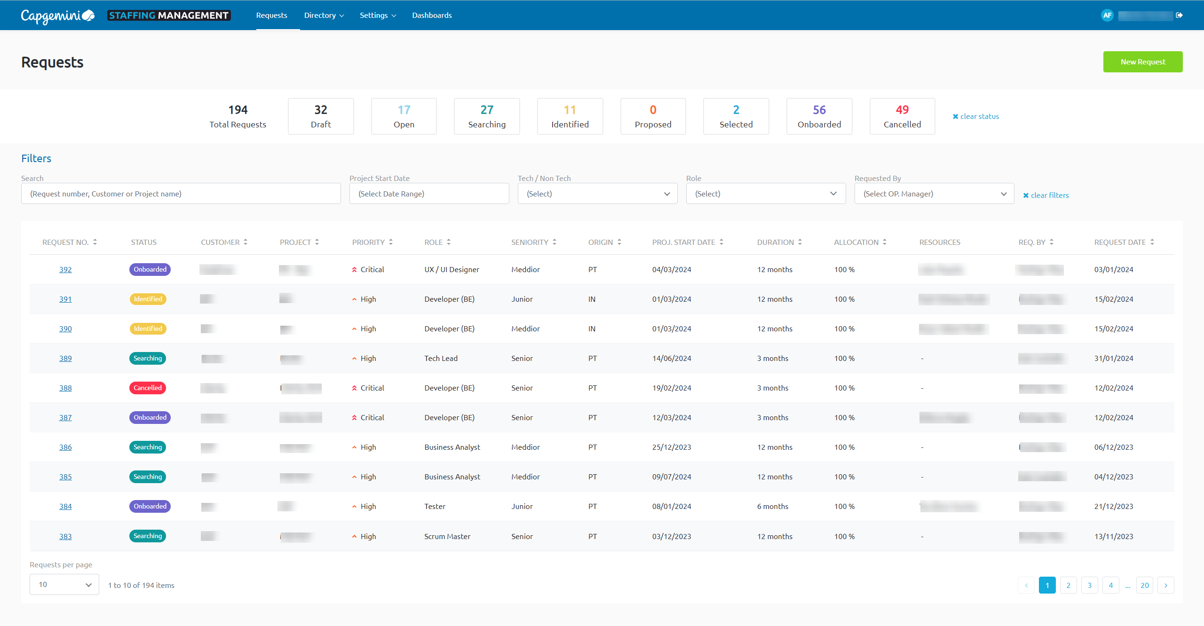Open Tech / Non Tech dropdown
This screenshot has width=1204, height=626.
(597, 194)
